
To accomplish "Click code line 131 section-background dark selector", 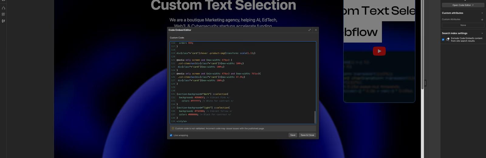I will [202, 94].
